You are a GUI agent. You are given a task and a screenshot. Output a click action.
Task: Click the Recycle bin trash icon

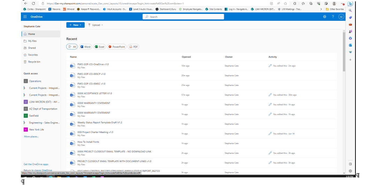(x=25, y=62)
